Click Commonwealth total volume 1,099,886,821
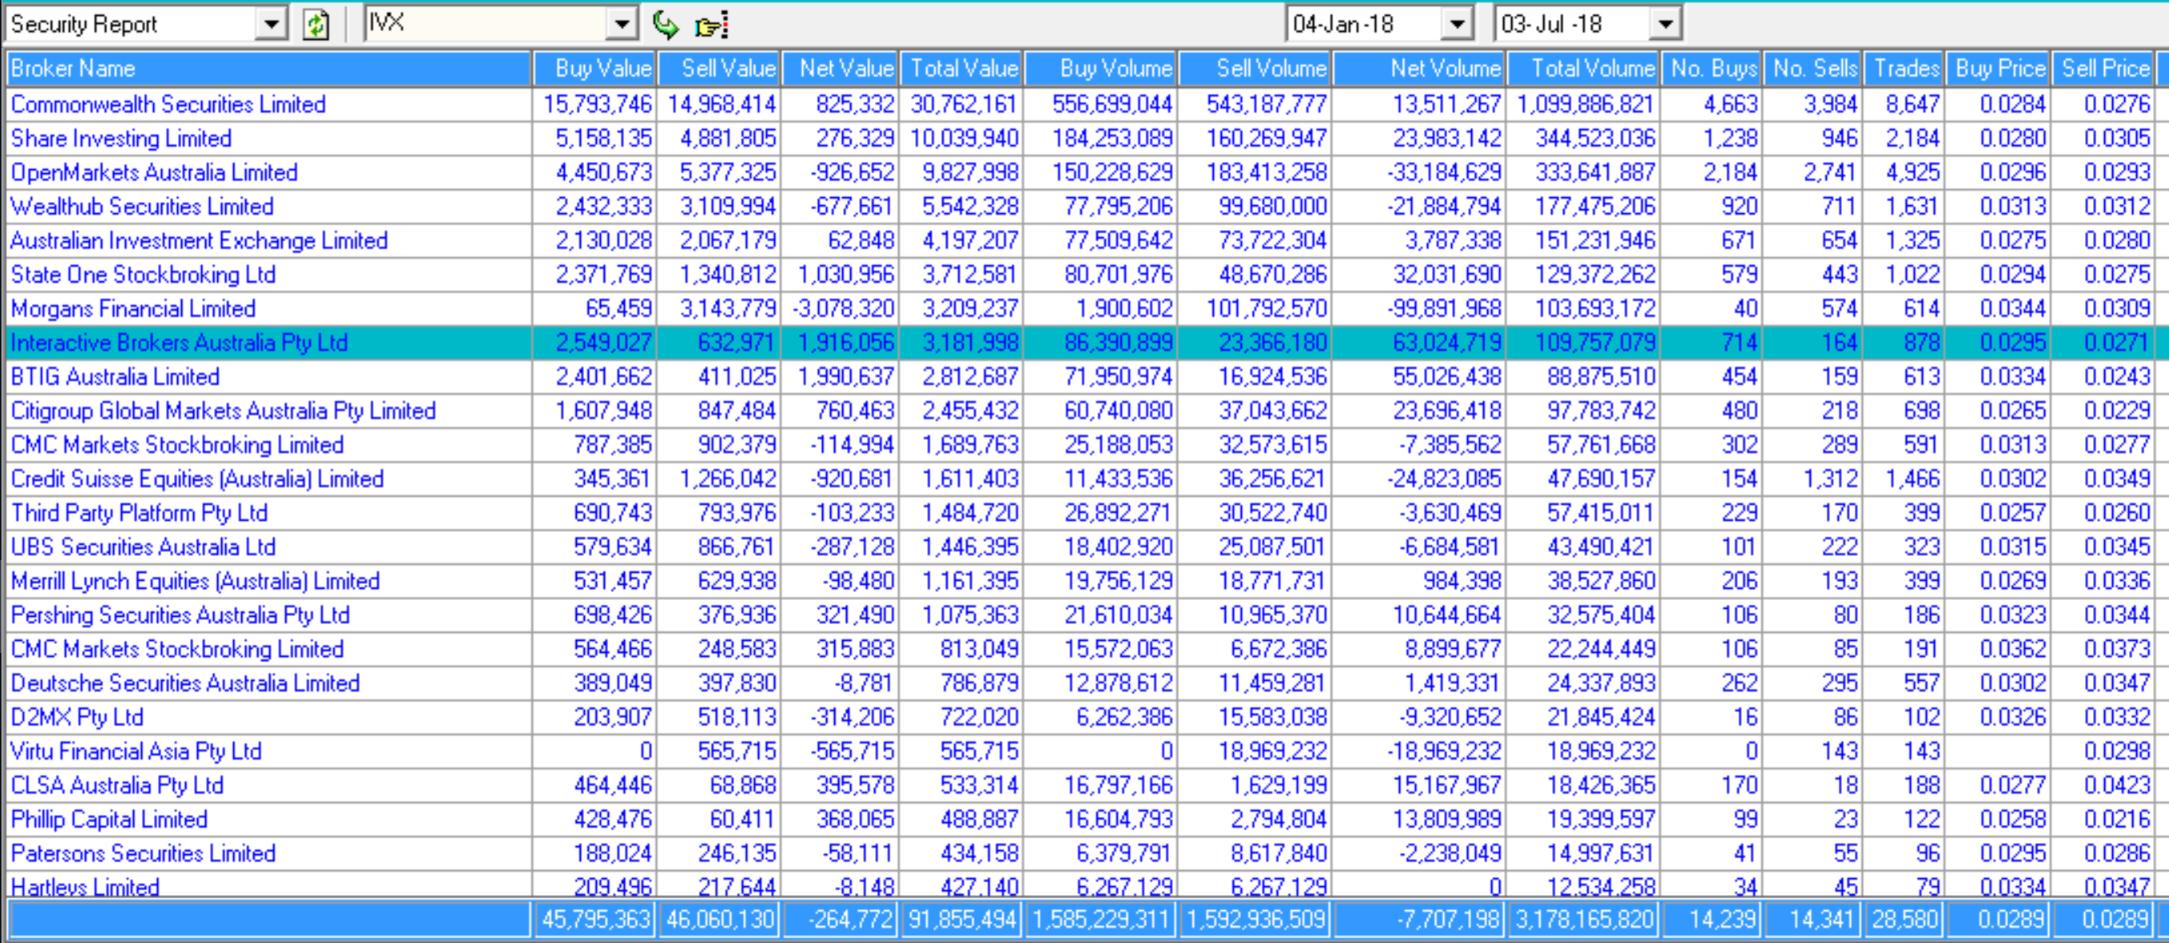The image size is (2169, 943). click(1586, 104)
